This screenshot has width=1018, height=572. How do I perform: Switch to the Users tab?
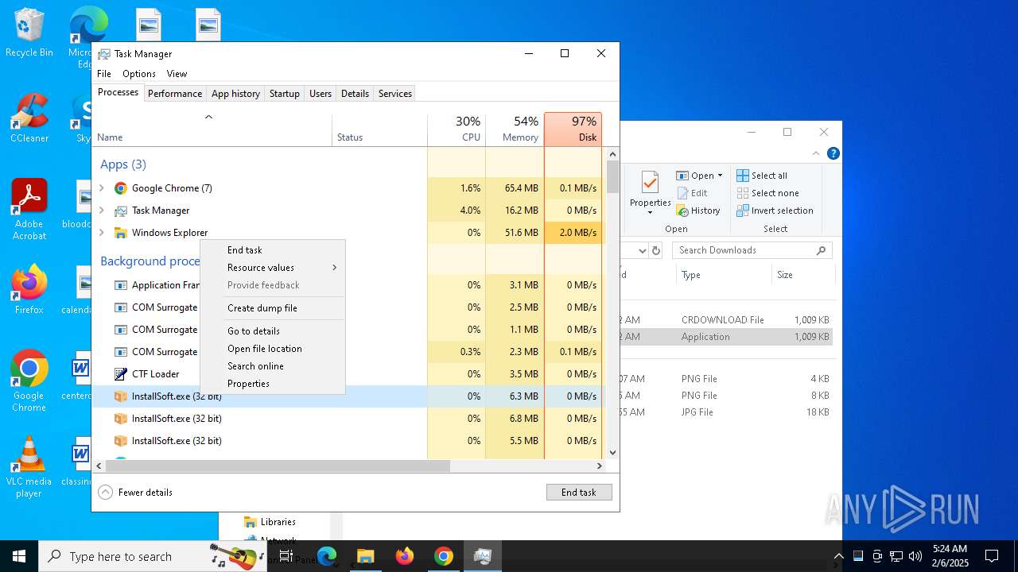[321, 94]
